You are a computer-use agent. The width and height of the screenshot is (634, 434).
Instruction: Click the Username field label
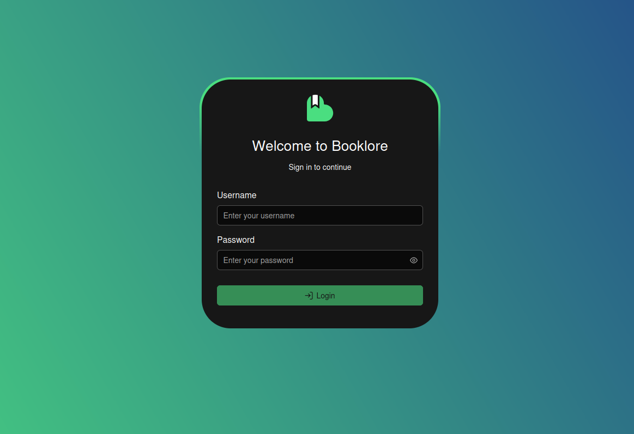point(237,195)
